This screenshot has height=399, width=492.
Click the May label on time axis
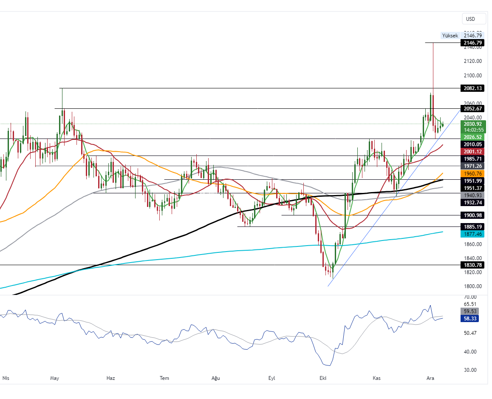[54, 378]
